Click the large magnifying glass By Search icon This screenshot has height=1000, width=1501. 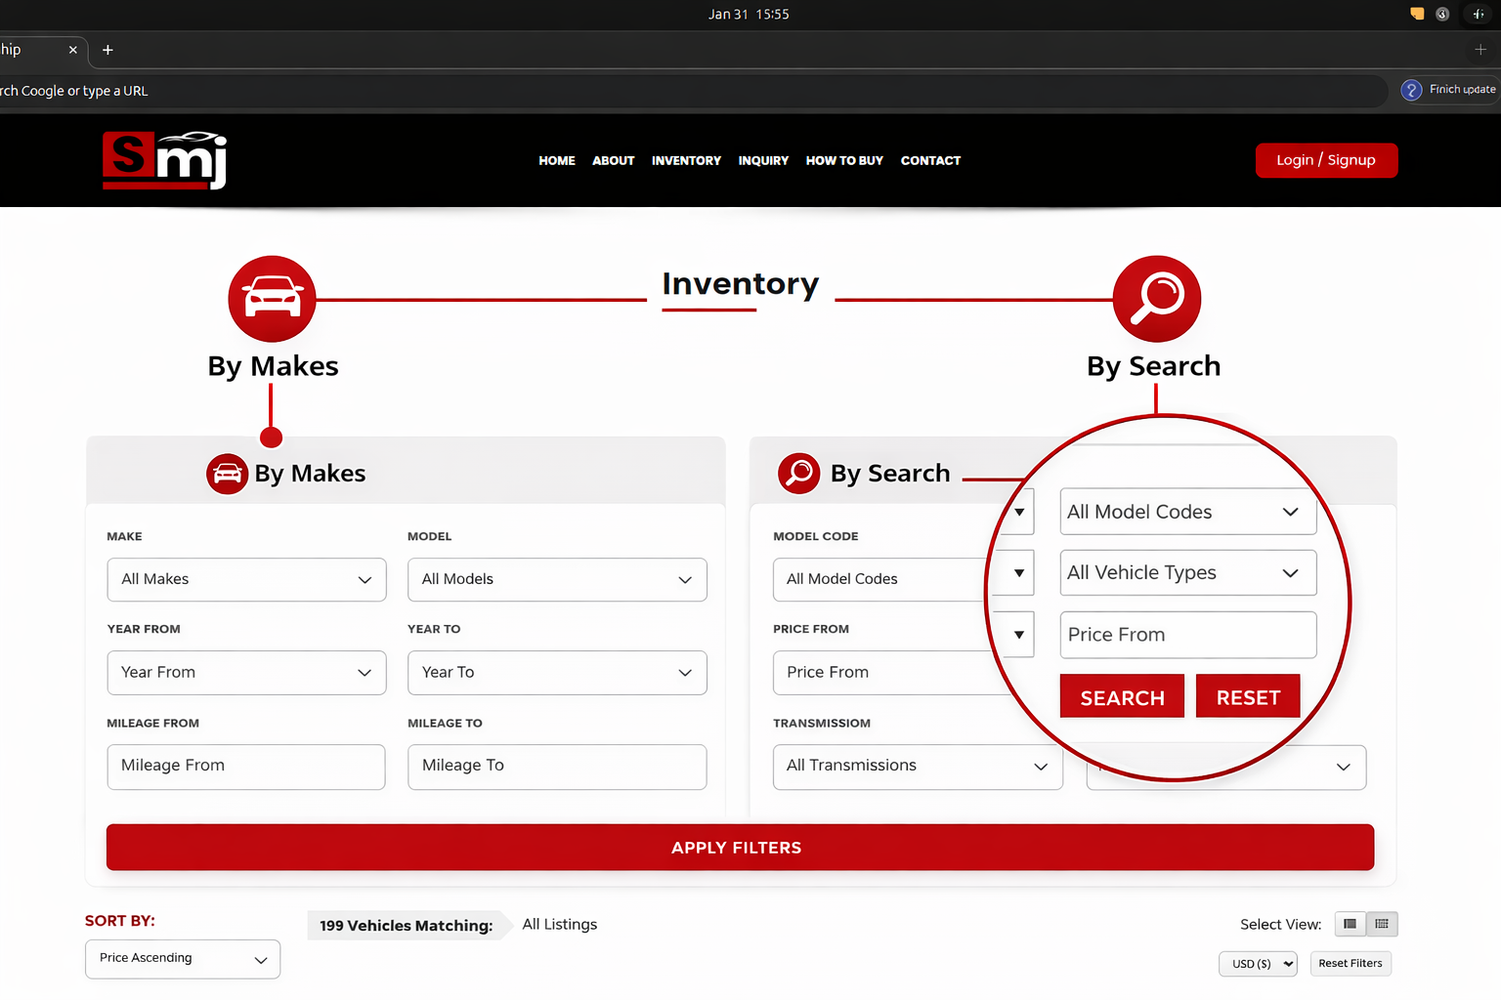1156,299
